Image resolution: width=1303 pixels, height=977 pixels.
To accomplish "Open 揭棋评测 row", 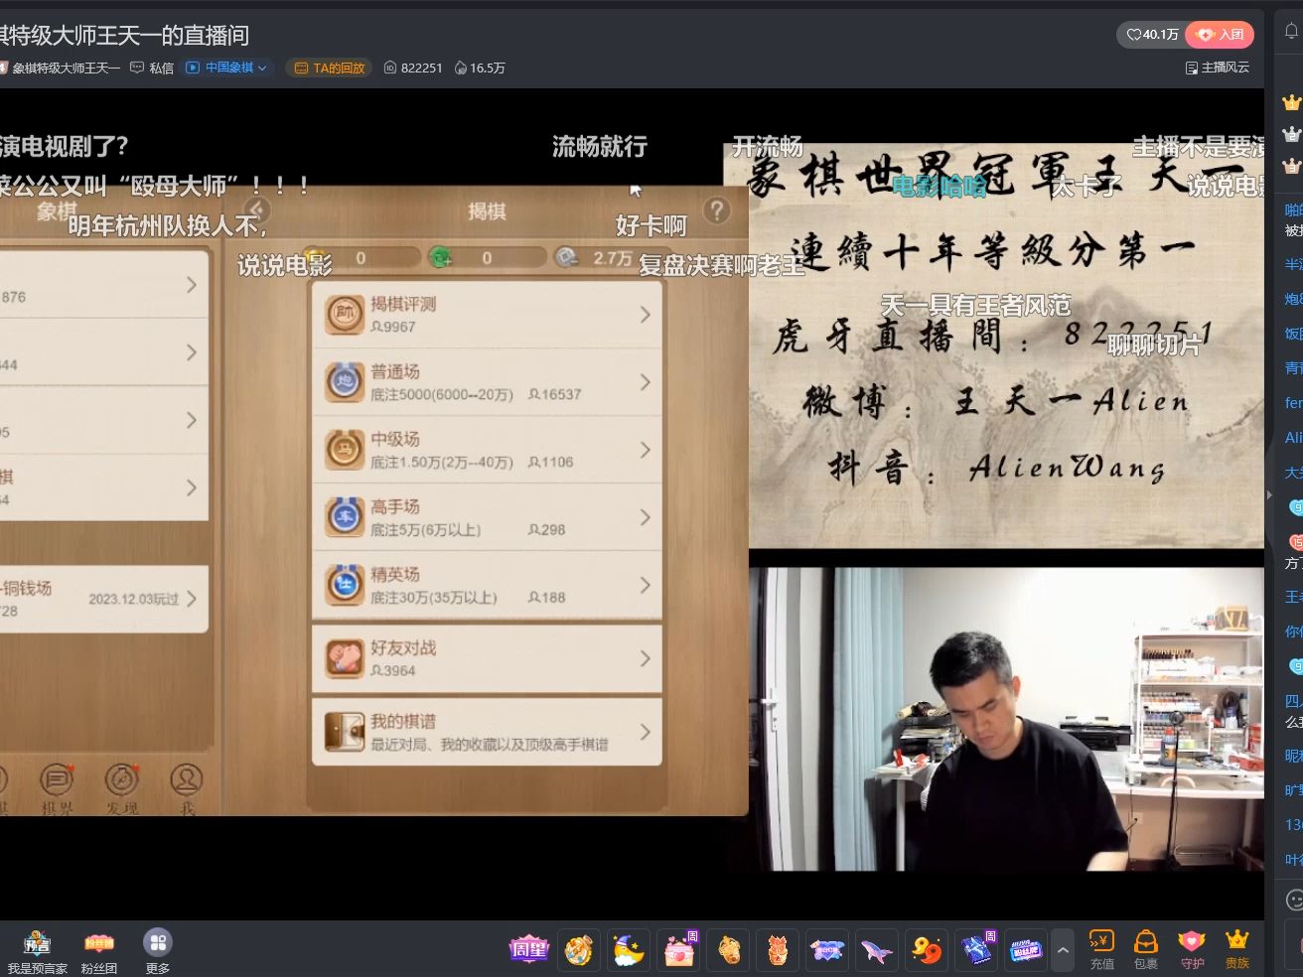I will 487,314.
